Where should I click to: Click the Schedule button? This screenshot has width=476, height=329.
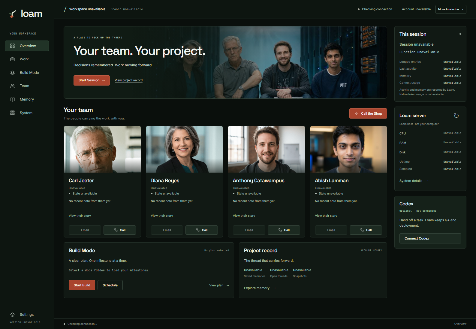tap(110, 285)
